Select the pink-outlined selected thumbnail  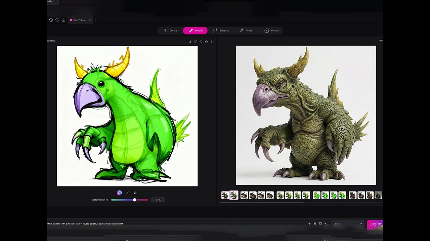234,195
